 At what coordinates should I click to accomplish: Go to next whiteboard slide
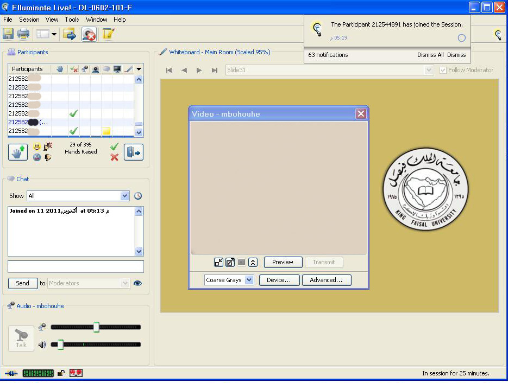click(x=199, y=70)
